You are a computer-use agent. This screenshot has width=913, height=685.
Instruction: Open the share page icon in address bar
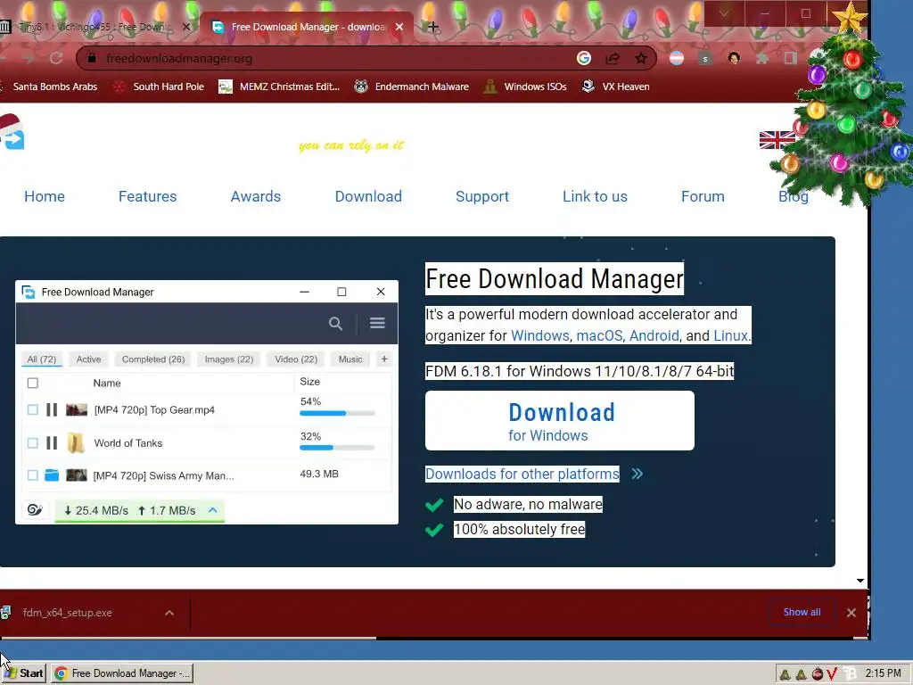613,58
